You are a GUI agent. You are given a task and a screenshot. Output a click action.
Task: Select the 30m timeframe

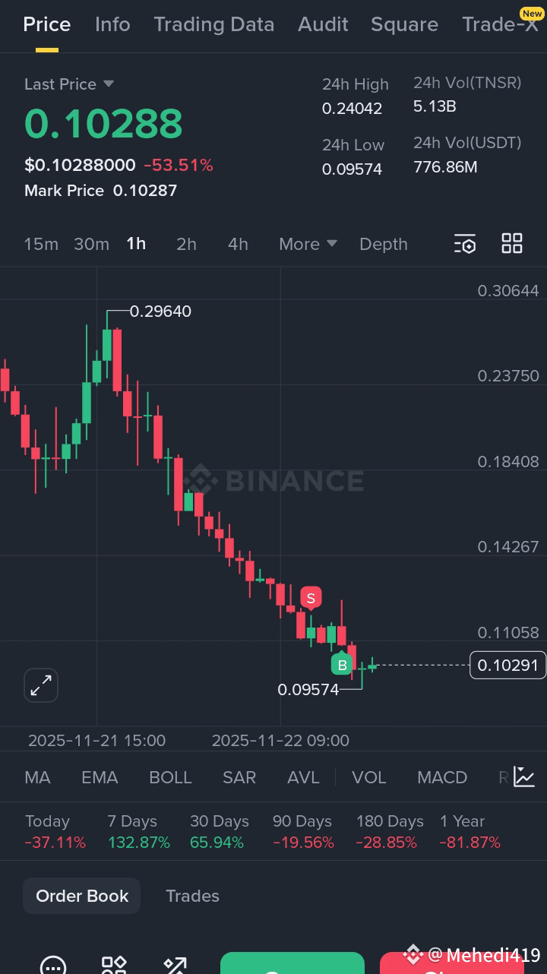pos(91,244)
